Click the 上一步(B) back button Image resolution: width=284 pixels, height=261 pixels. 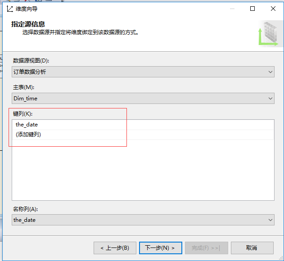coord(115,248)
